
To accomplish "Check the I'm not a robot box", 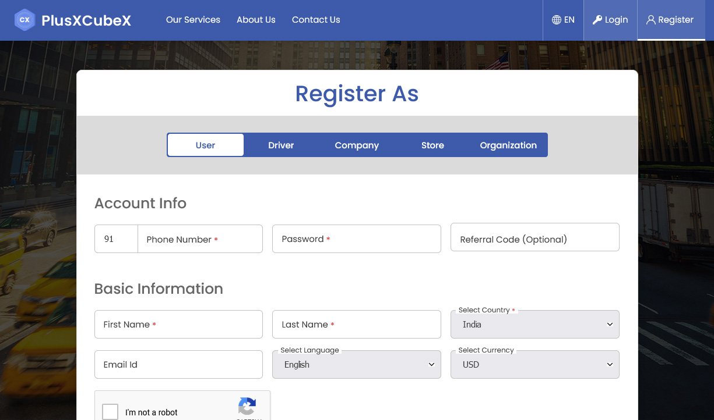I will click(110, 412).
